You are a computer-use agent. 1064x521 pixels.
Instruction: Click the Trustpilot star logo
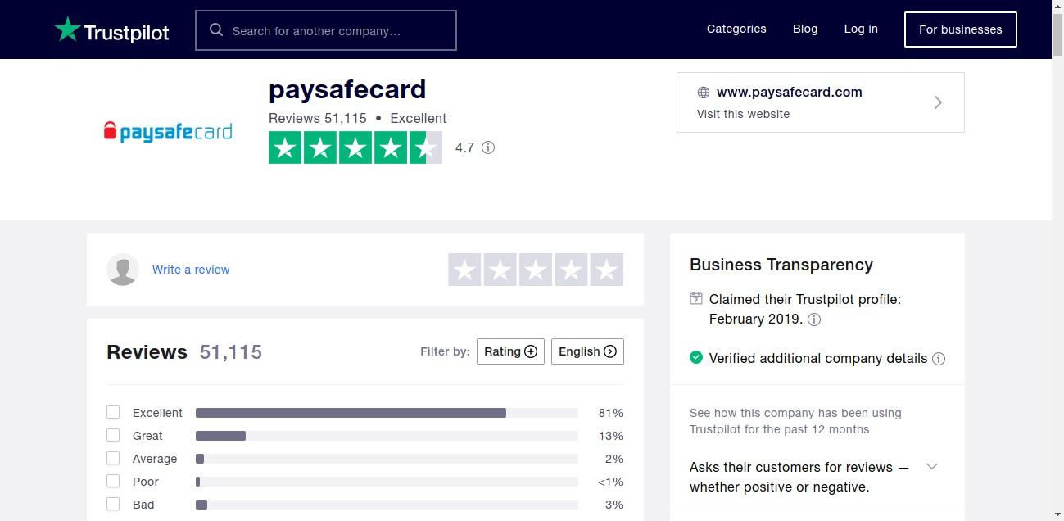[x=67, y=29]
